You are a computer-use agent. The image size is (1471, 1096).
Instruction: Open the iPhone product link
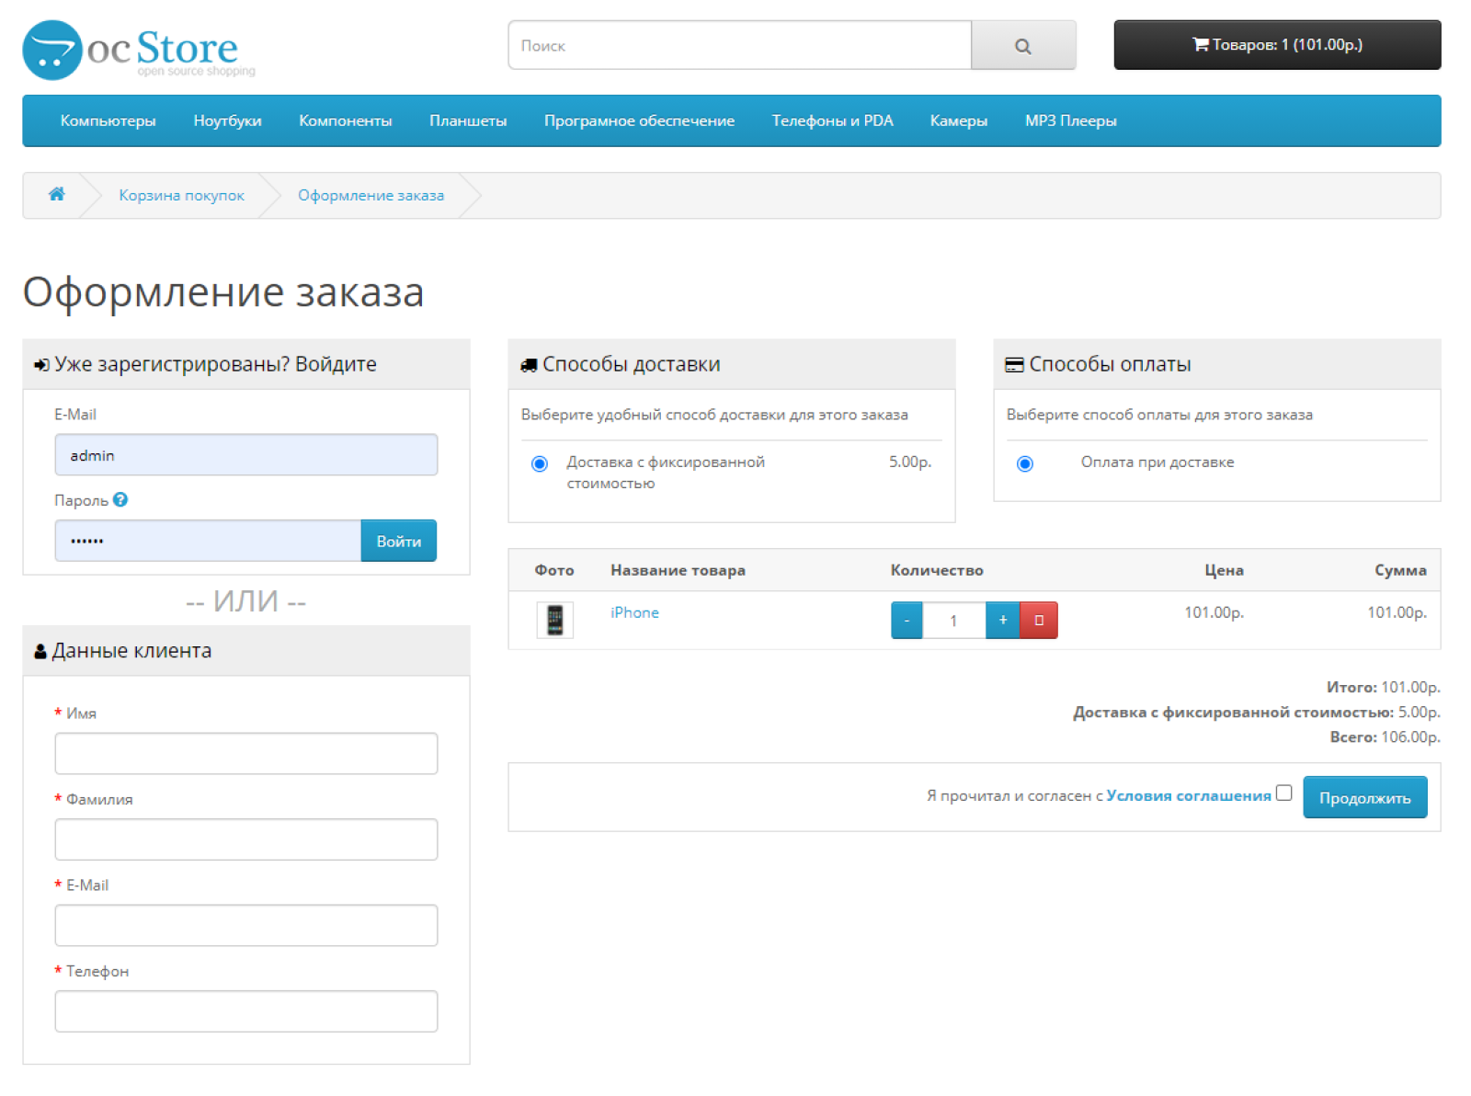click(634, 612)
